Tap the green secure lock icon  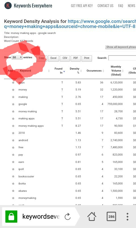click(11, 216)
